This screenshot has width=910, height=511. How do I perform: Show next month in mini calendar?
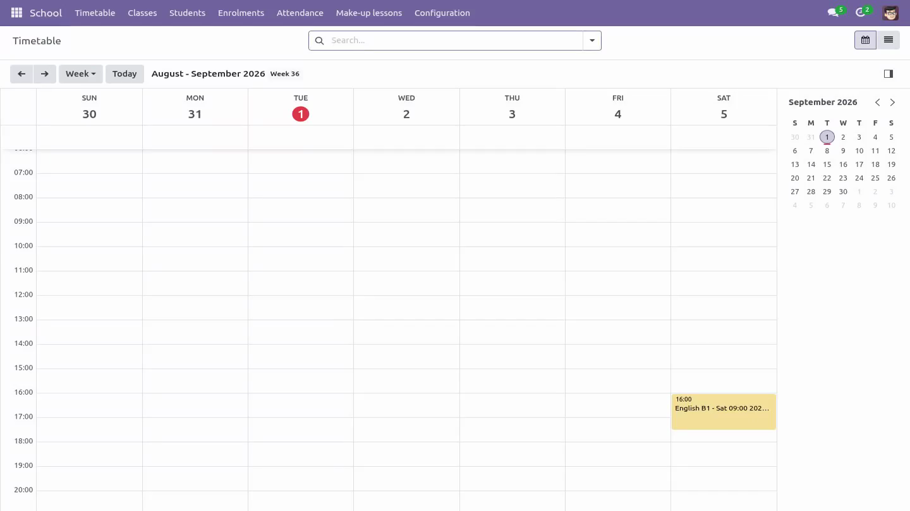point(892,102)
